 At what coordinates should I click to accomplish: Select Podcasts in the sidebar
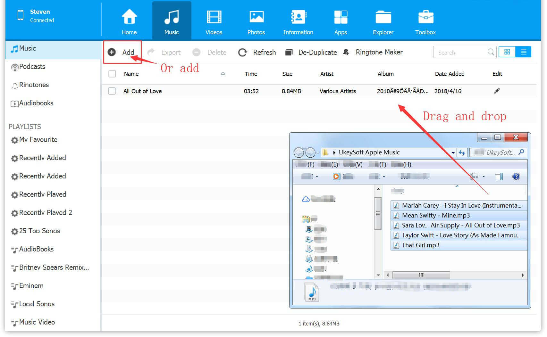click(x=32, y=67)
